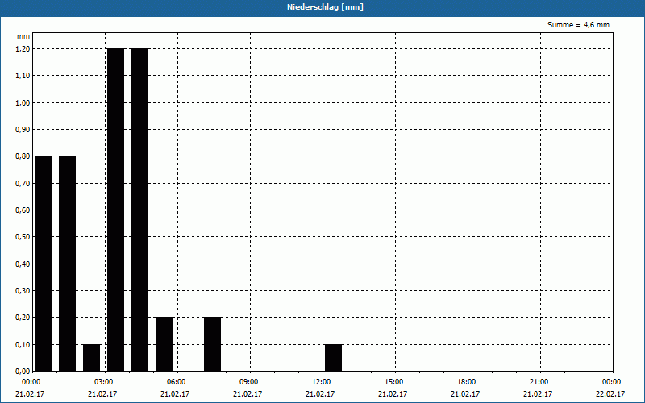
Task: Select the 21:00 time label on x-axis
Action: (540, 382)
